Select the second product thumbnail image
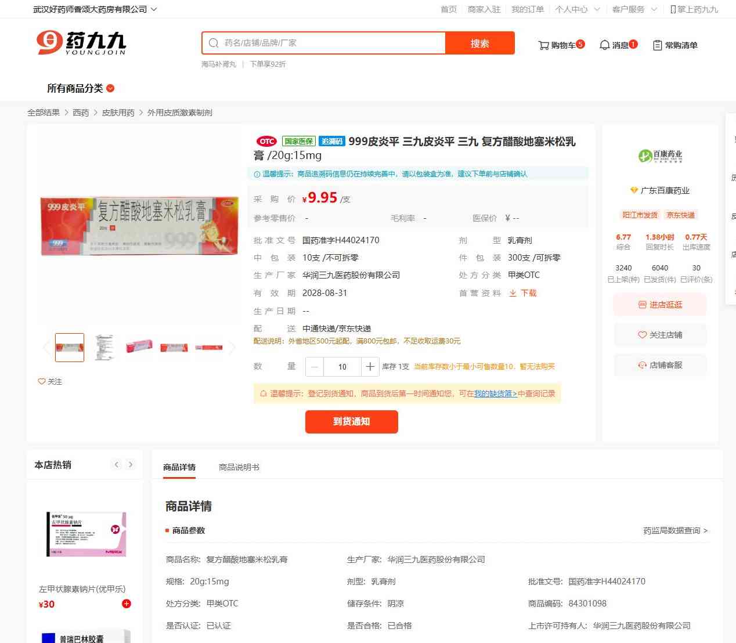This screenshot has height=643, width=736. [x=104, y=347]
